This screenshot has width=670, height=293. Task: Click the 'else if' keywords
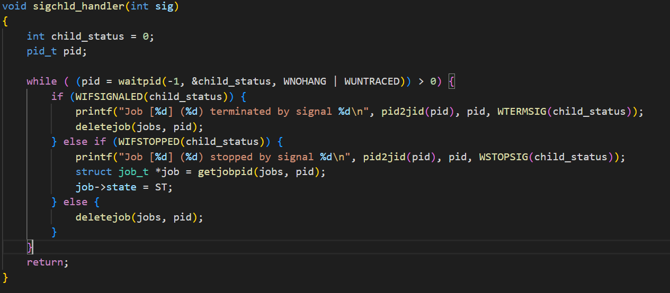pos(85,142)
